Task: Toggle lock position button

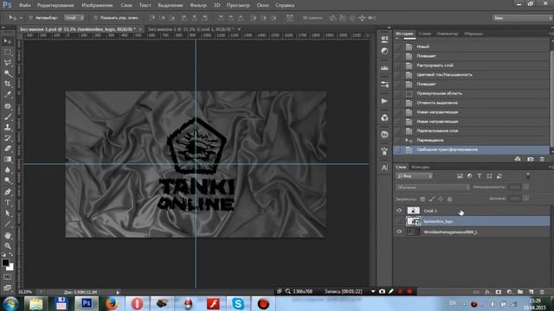Action: coord(441,199)
